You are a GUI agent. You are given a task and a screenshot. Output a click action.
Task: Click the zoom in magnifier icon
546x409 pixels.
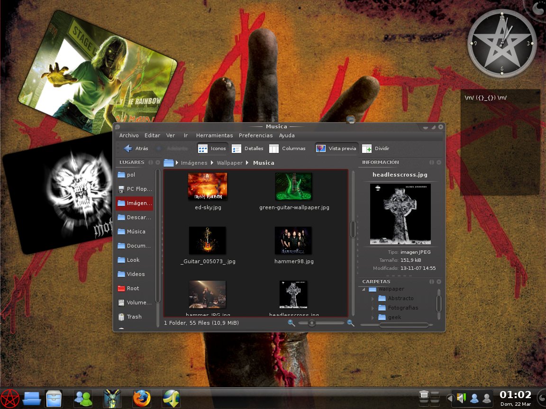pyautogui.click(x=351, y=323)
